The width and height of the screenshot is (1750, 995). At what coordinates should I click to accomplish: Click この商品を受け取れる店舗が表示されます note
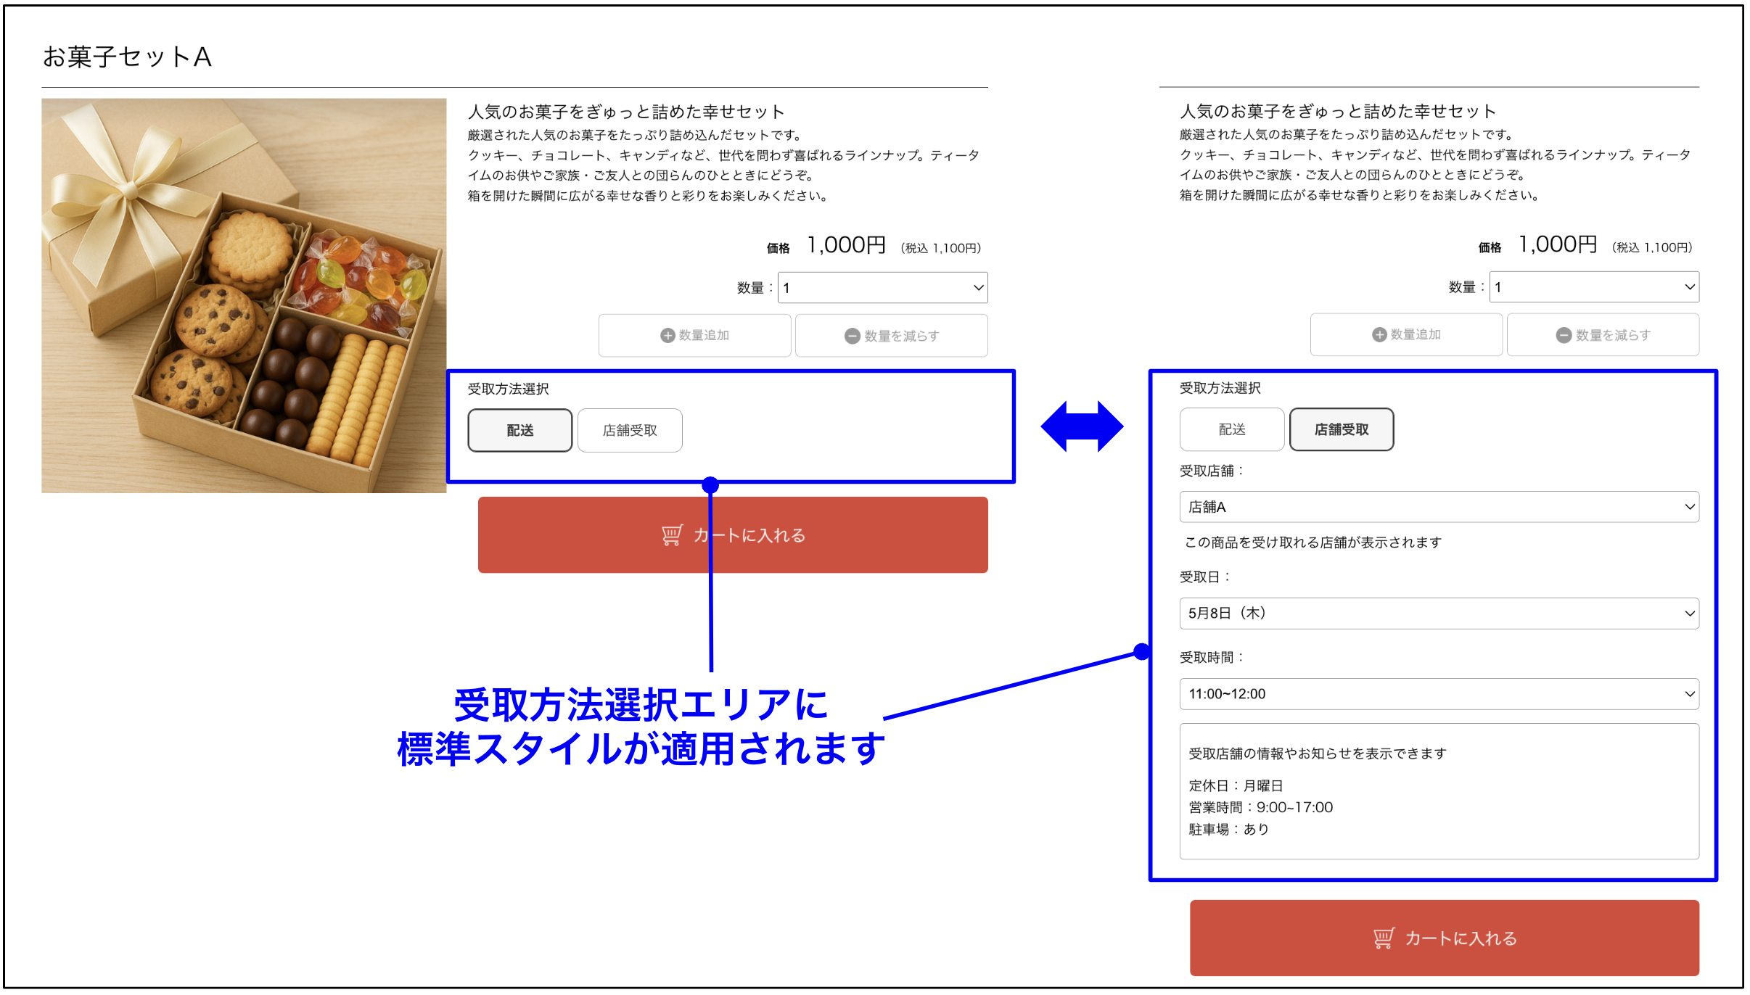[1313, 542]
